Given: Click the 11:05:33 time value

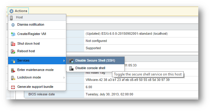Looking at the screenshot, I should coord(130,65).
